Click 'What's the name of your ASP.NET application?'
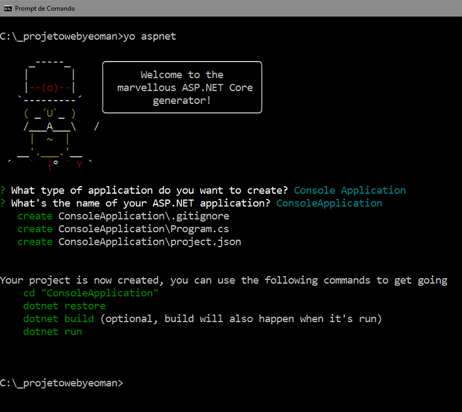 point(140,203)
